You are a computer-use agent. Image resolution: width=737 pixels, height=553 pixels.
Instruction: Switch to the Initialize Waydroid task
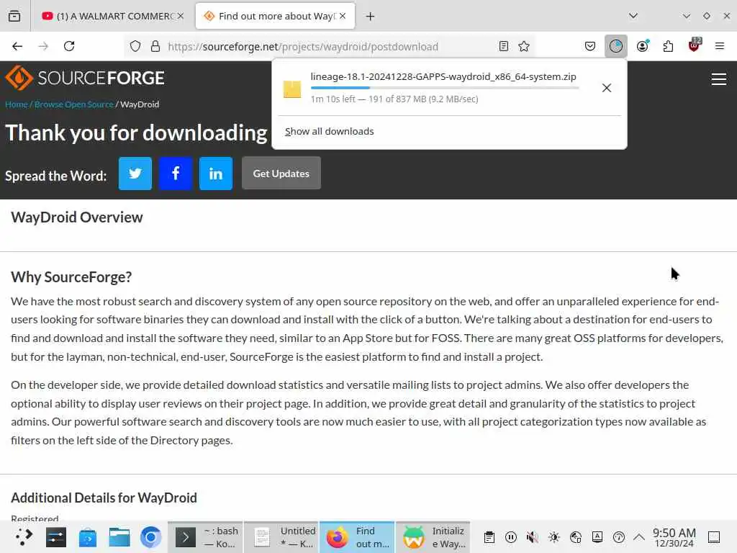pyautogui.click(x=433, y=537)
